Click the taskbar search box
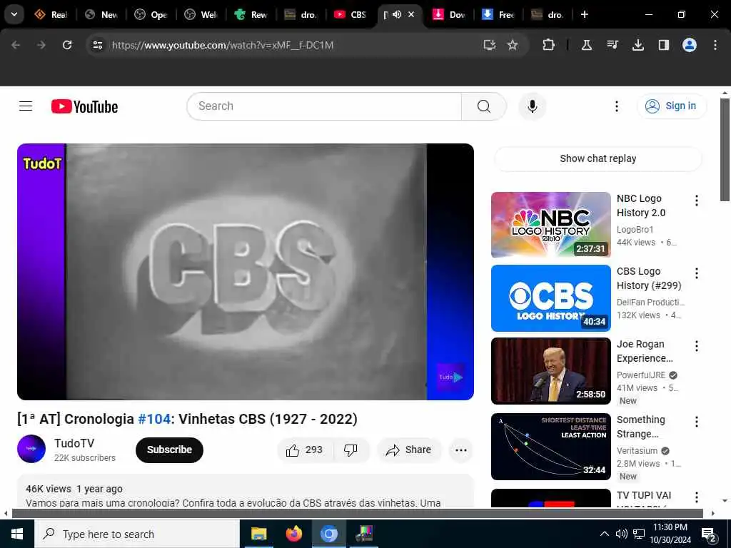The image size is (731, 548). 137,534
